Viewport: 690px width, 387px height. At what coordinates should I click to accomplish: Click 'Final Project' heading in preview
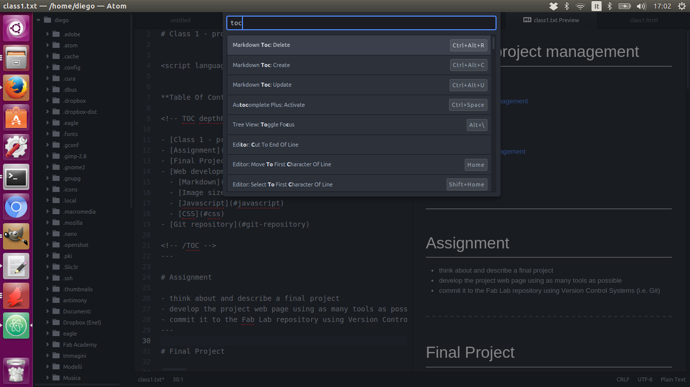coord(470,352)
